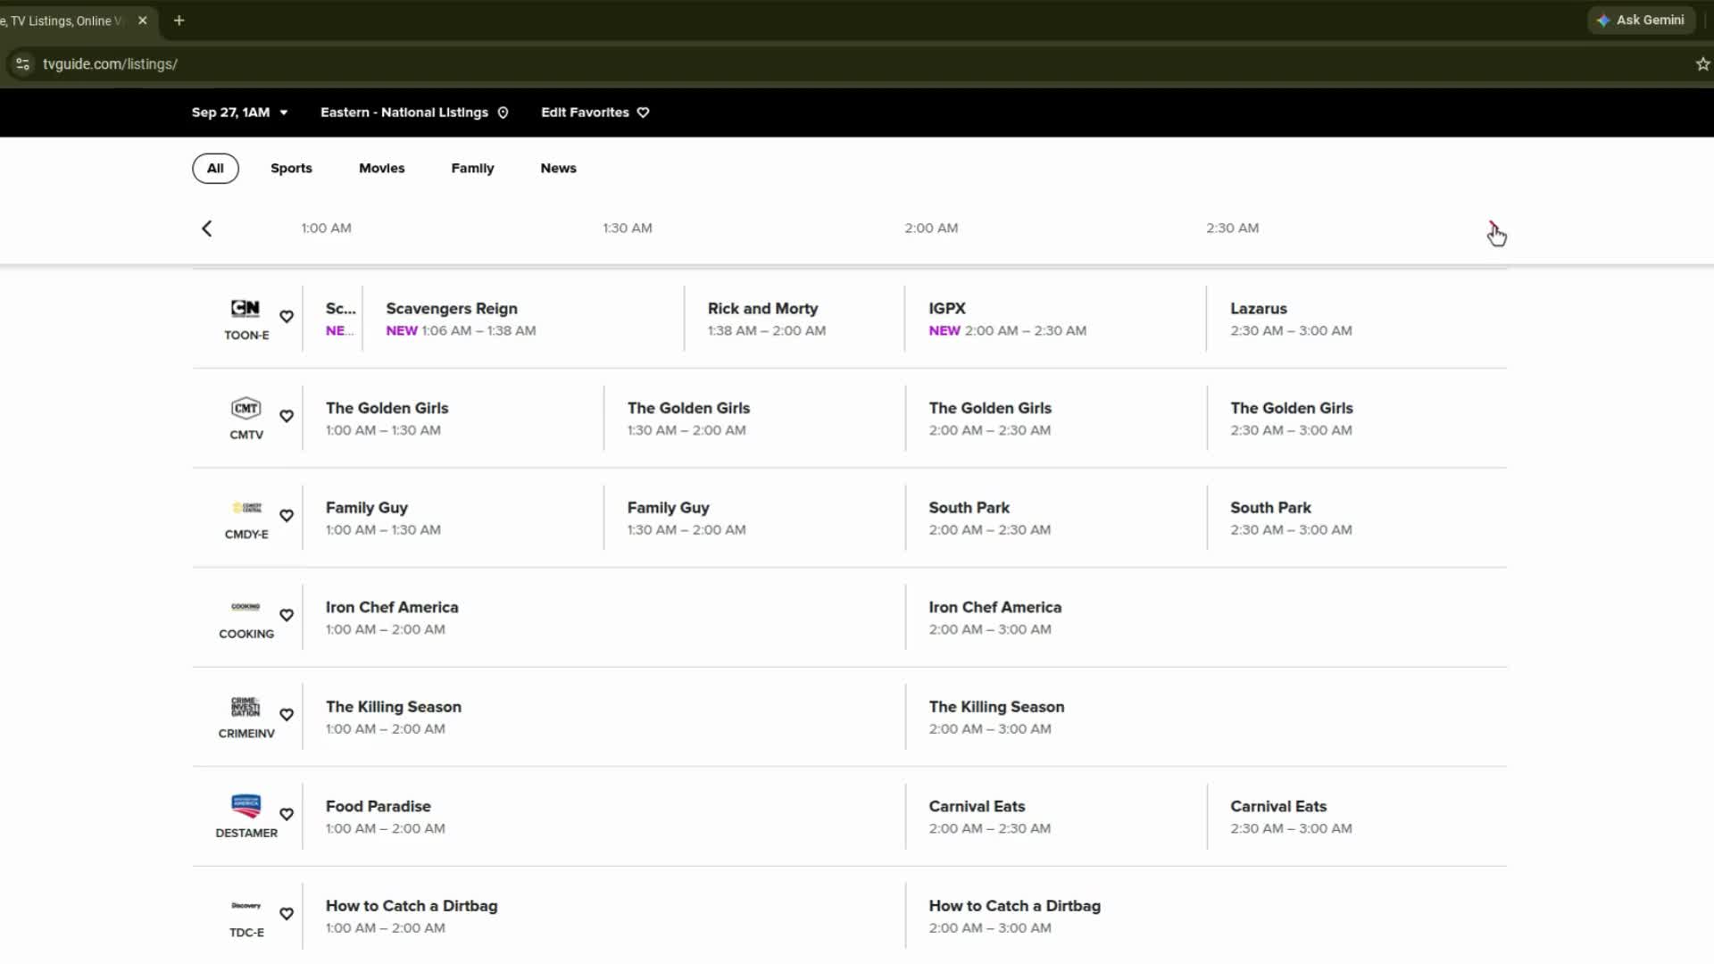Close the TV Listings browser tab
This screenshot has height=964, width=1714.
point(142,20)
